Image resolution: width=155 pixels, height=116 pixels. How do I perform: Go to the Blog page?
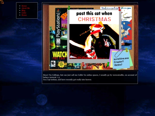24,11
